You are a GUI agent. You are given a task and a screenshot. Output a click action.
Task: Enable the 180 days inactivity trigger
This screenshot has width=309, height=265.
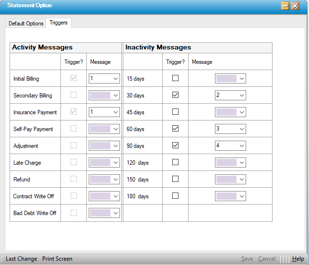175,196
